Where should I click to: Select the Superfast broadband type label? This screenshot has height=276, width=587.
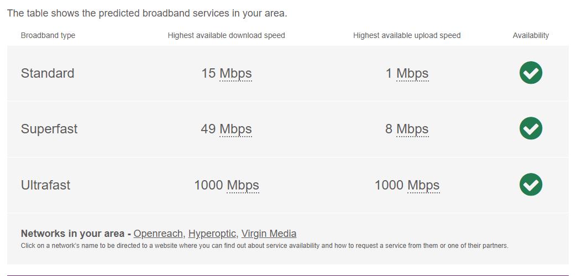coord(49,129)
